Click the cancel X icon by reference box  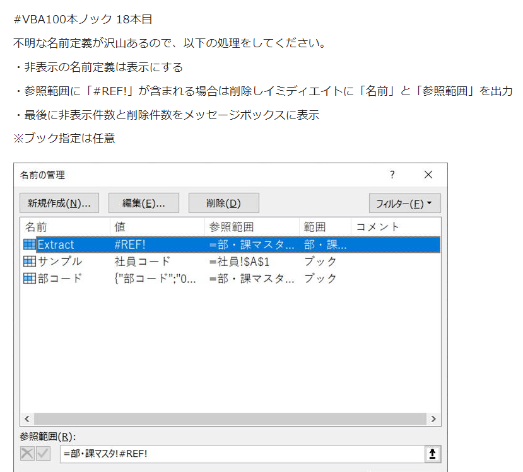click(x=27, y=454)
